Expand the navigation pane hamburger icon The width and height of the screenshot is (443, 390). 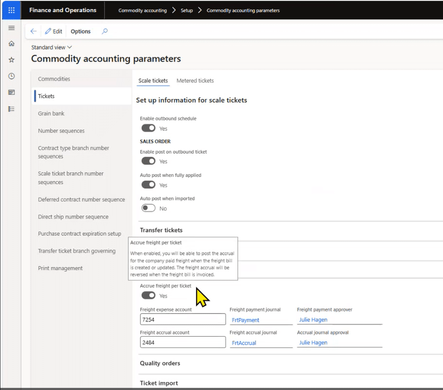[12, 28]
